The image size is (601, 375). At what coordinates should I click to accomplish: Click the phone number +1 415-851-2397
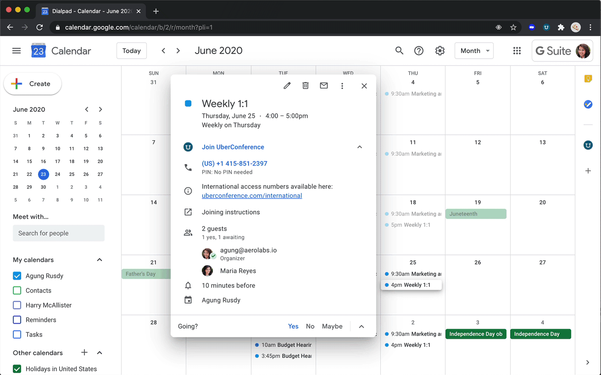(234, 164)
